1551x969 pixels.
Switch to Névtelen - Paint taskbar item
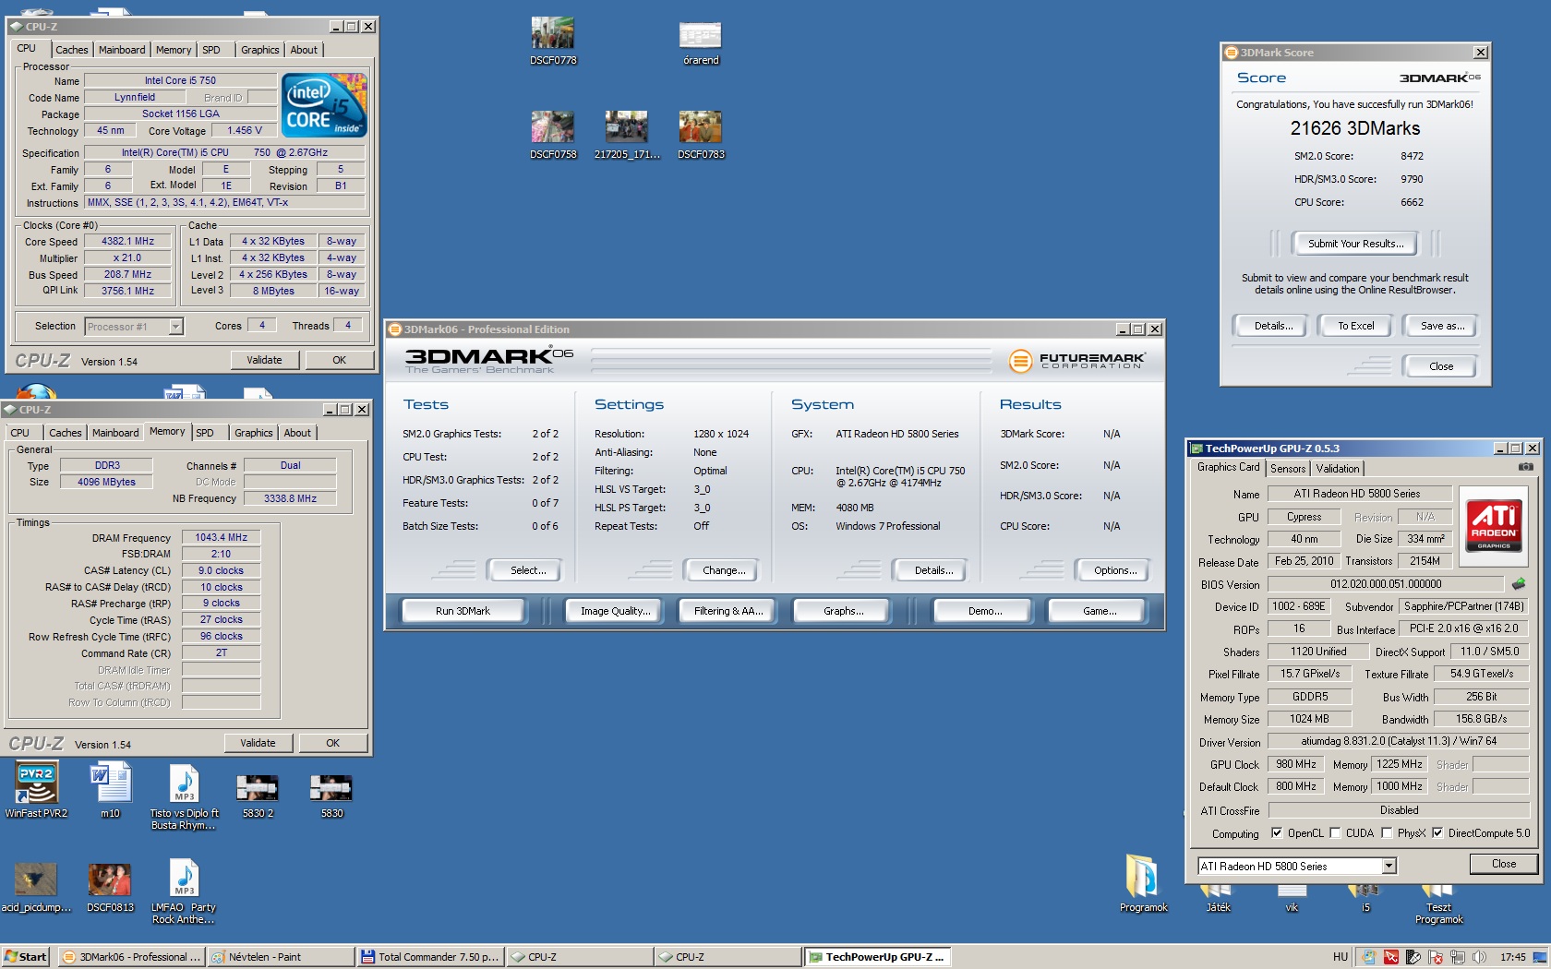(280, 957)
